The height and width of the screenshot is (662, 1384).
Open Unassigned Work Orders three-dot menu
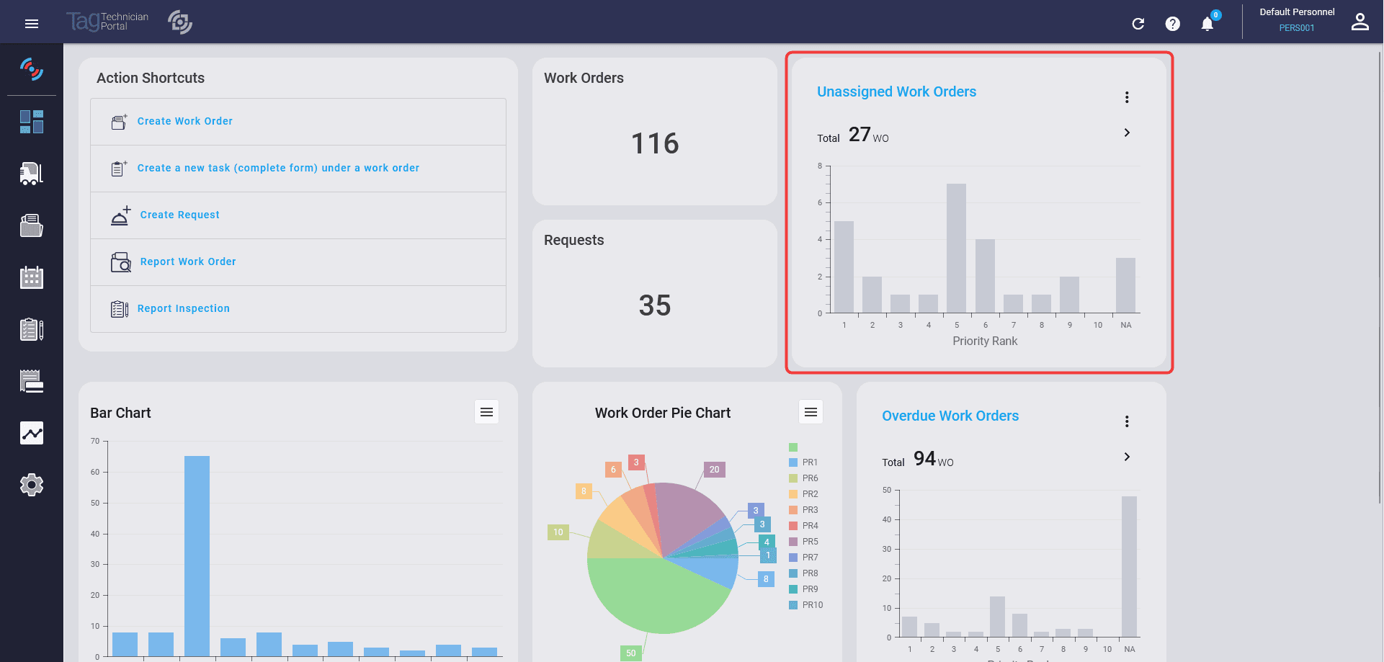click(x=1127, y=97)
